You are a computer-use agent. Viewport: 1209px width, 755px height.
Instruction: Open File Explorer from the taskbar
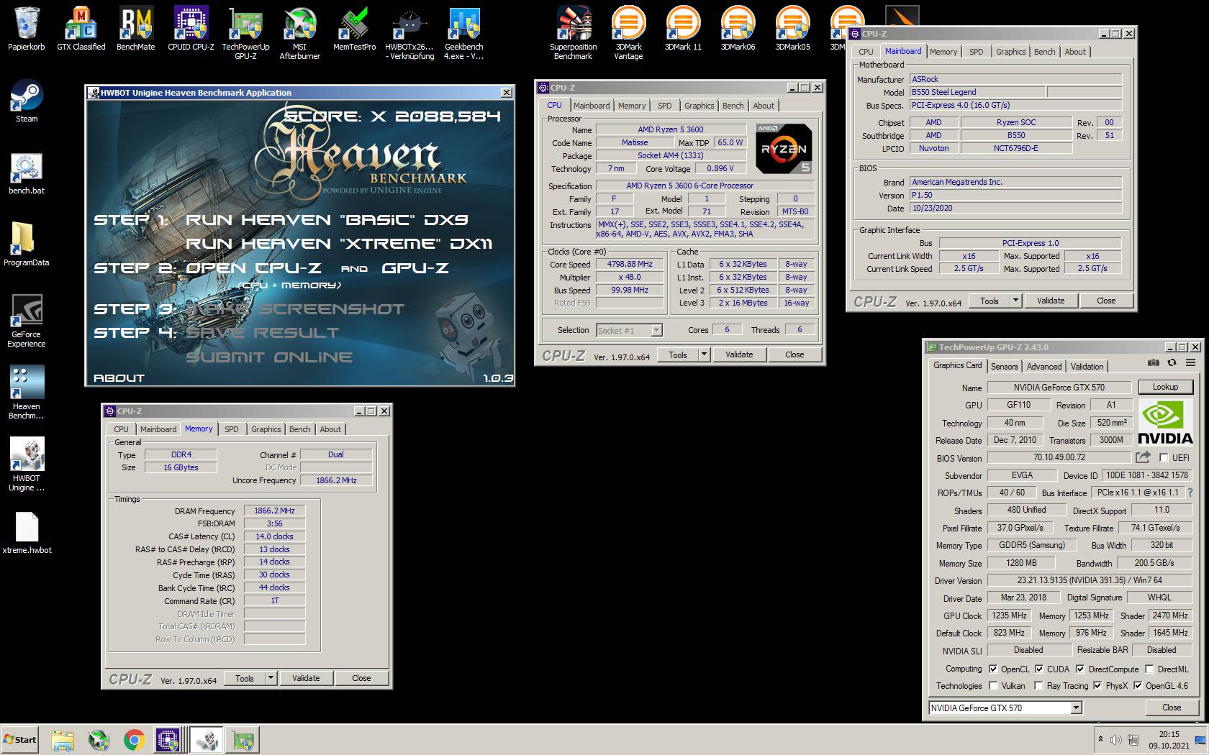pos(63,740)
